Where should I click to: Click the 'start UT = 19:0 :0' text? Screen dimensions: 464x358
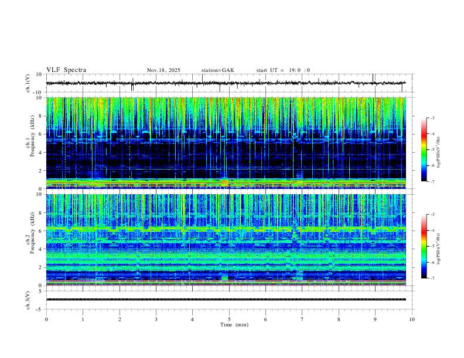click(283, 70)
